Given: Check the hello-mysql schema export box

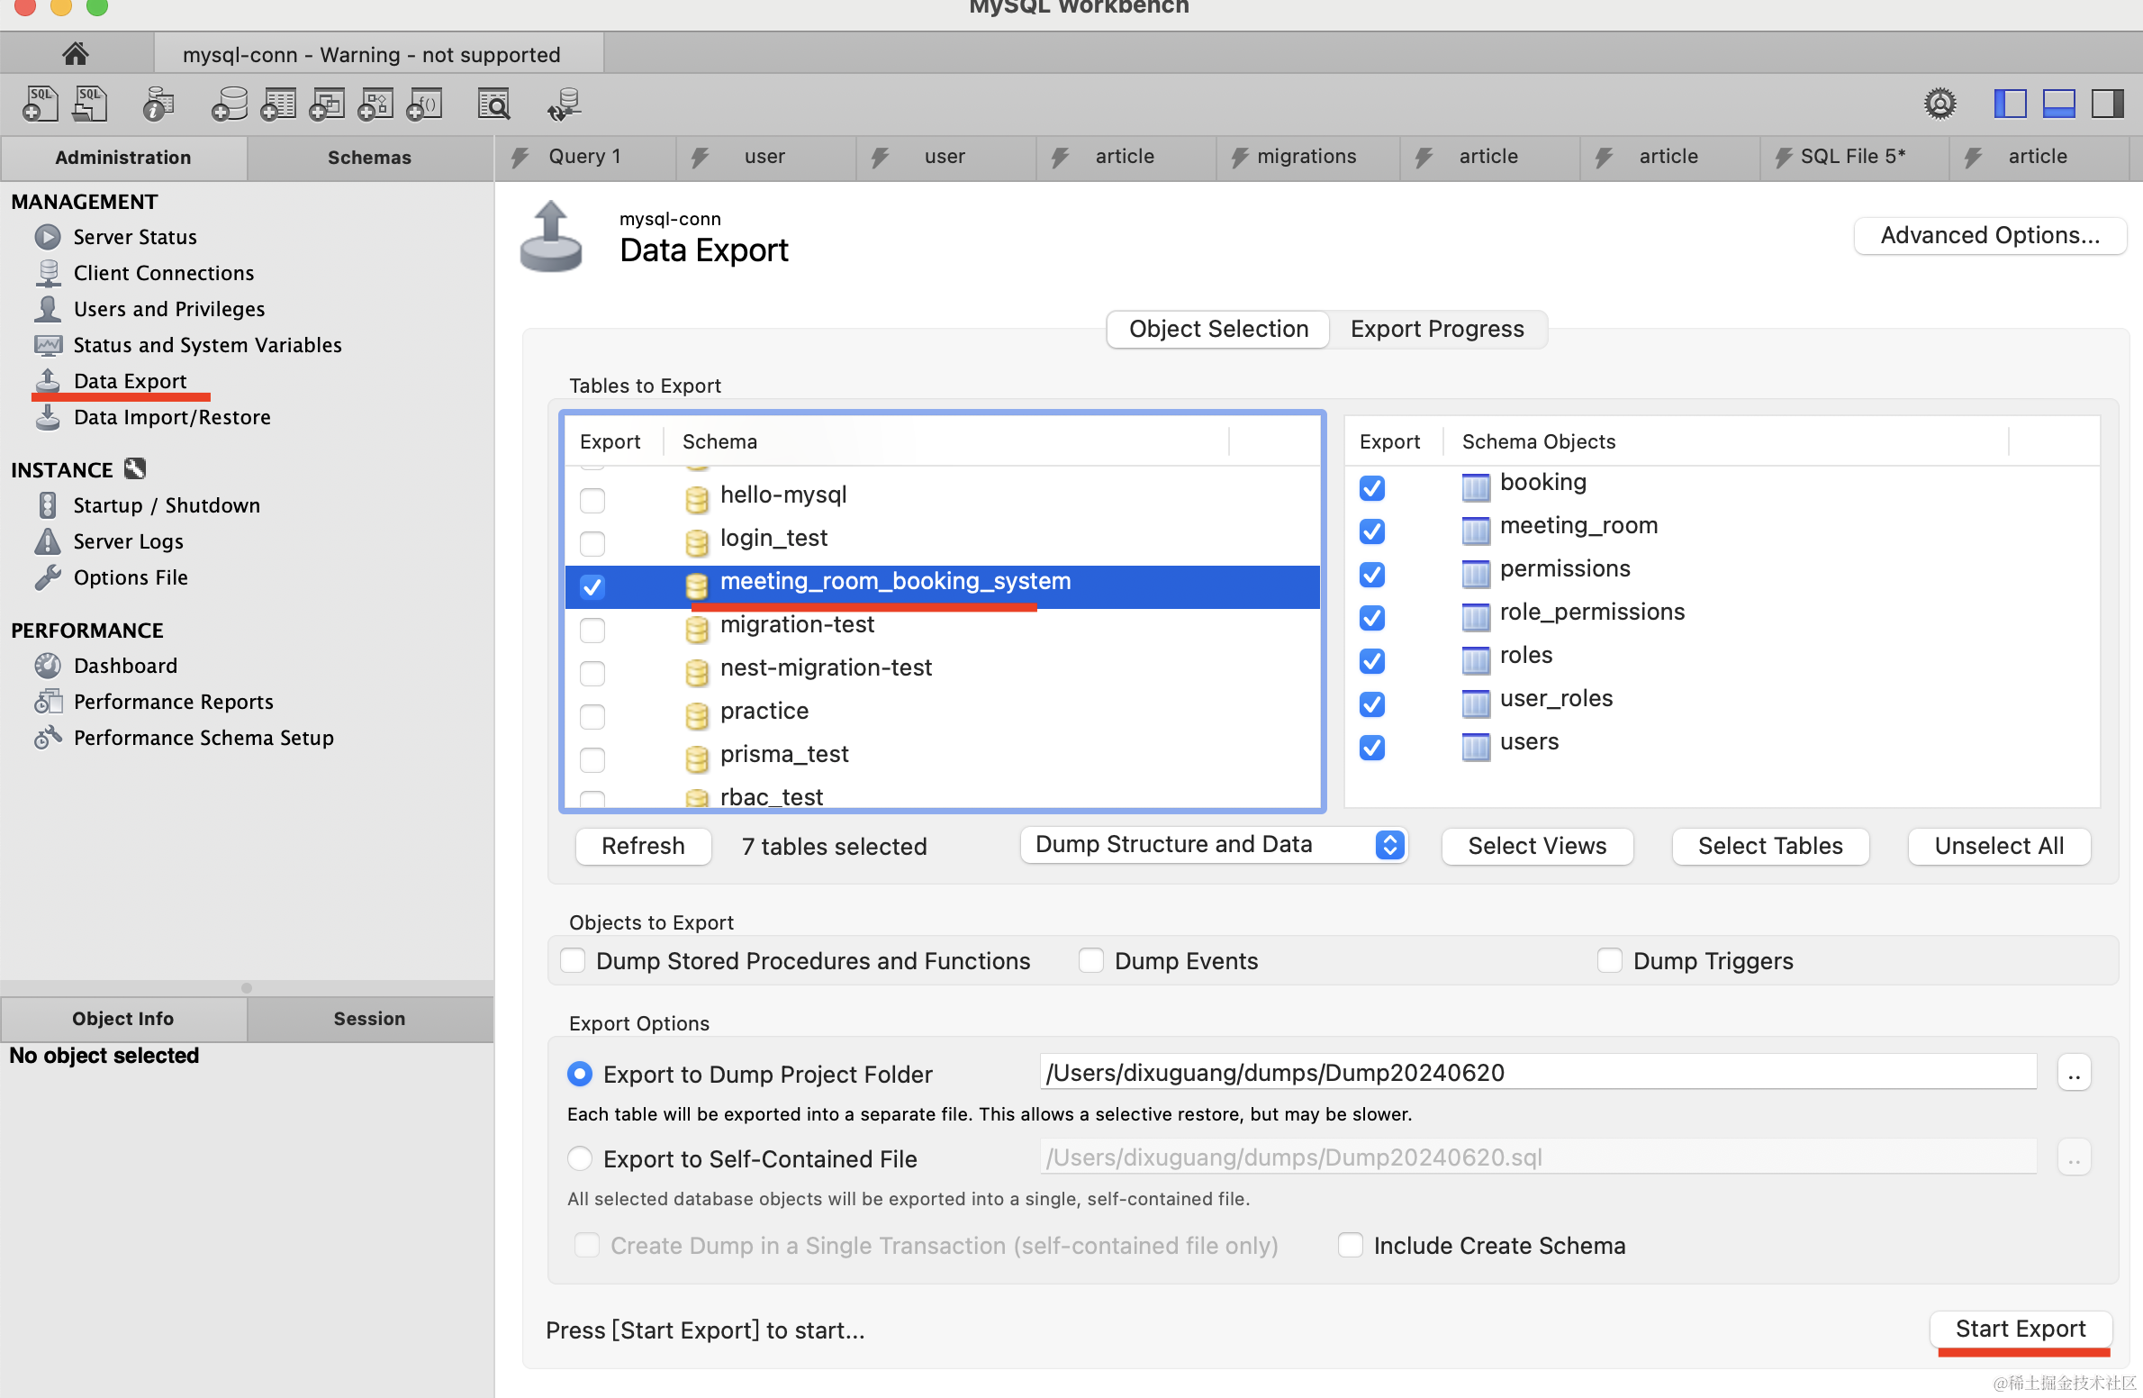Looking at the screenshot, I should (592, 500).
